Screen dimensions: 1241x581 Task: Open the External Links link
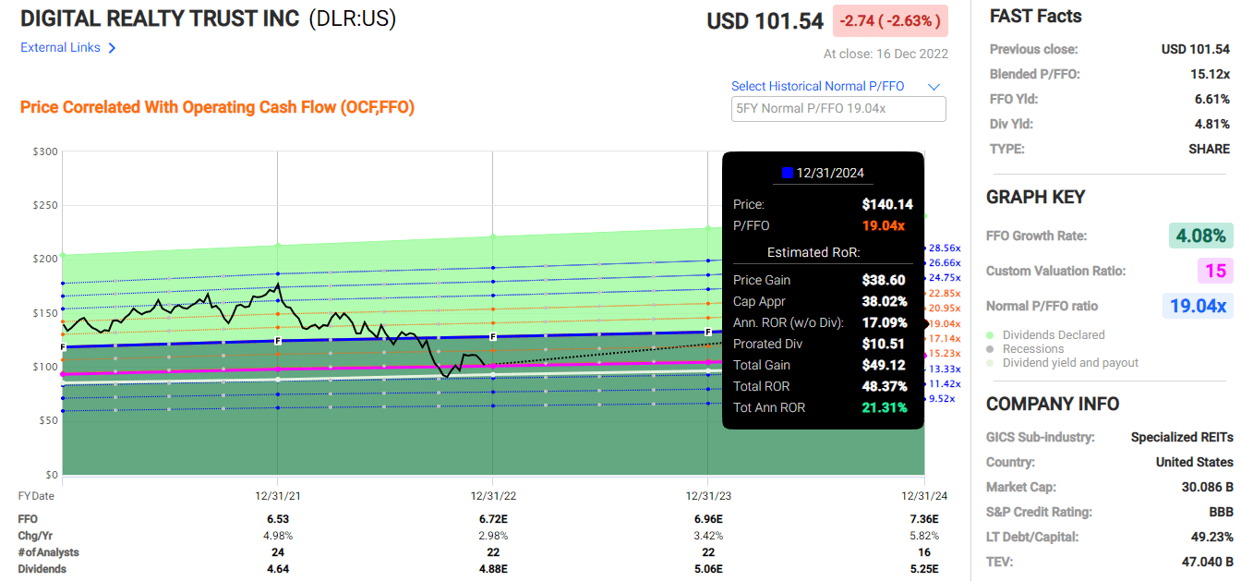(x=60, y=48)
